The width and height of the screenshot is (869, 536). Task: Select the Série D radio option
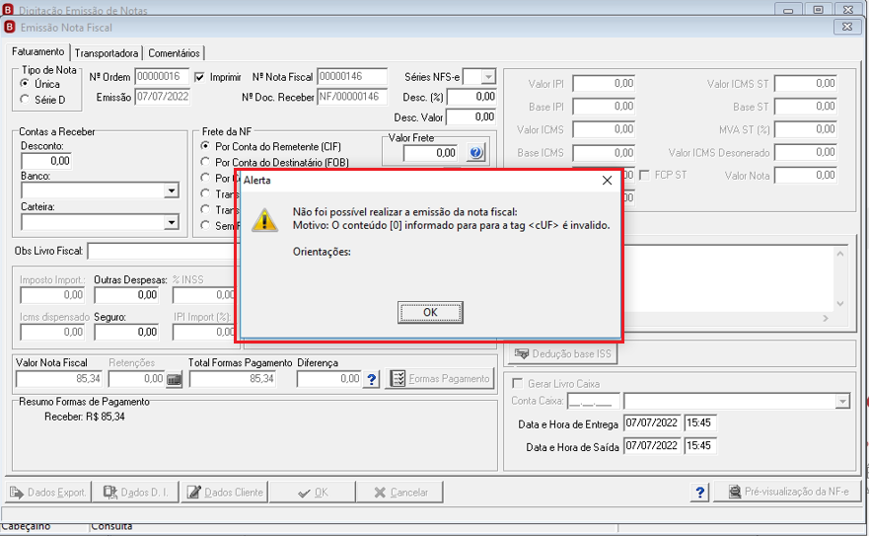25,100
